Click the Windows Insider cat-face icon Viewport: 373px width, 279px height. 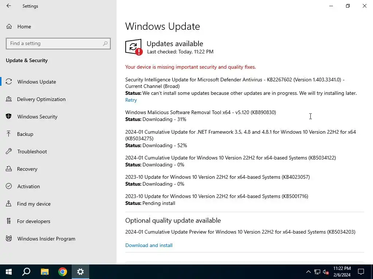pyautogui.click(x=9, y=238)
